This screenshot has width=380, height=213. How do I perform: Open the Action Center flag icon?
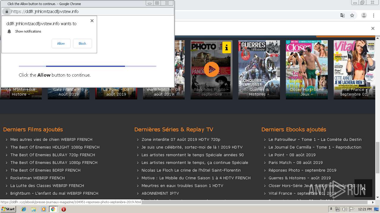[352, 209]
